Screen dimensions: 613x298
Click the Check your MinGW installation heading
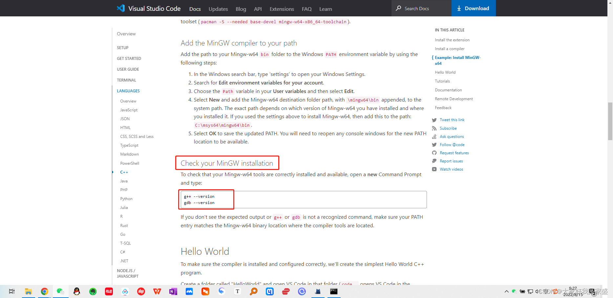[x=227, y=163]
